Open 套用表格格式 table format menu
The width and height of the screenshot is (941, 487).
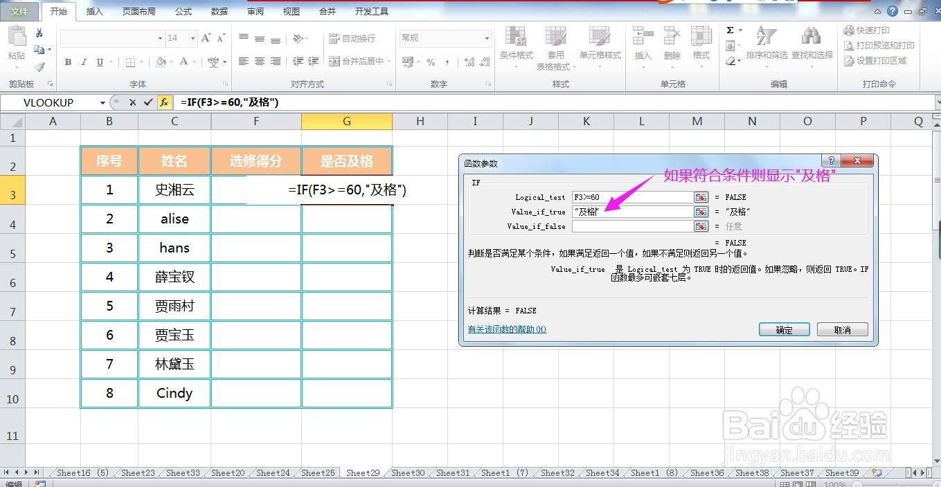click(x=555, y=48)
